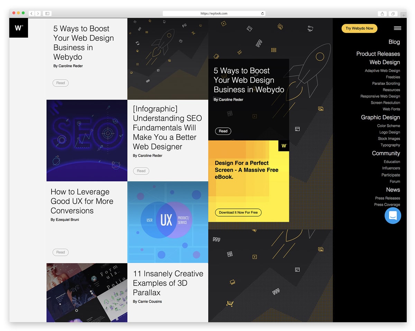Open the Blog menu item

pyautogui.click(x=394, y=42)
